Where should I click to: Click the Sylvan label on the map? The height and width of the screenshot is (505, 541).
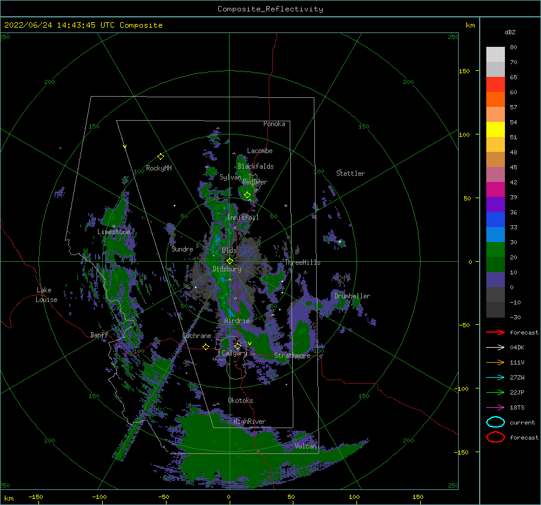coord(230,177)
